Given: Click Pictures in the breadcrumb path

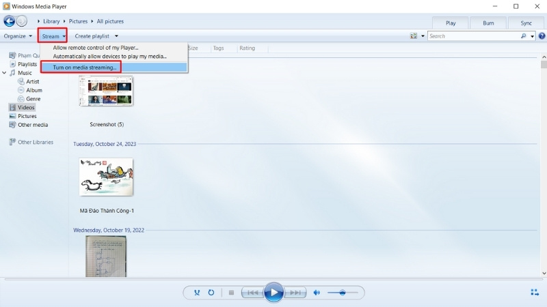Looking at the screenshot, I should (x=78, y=21).
